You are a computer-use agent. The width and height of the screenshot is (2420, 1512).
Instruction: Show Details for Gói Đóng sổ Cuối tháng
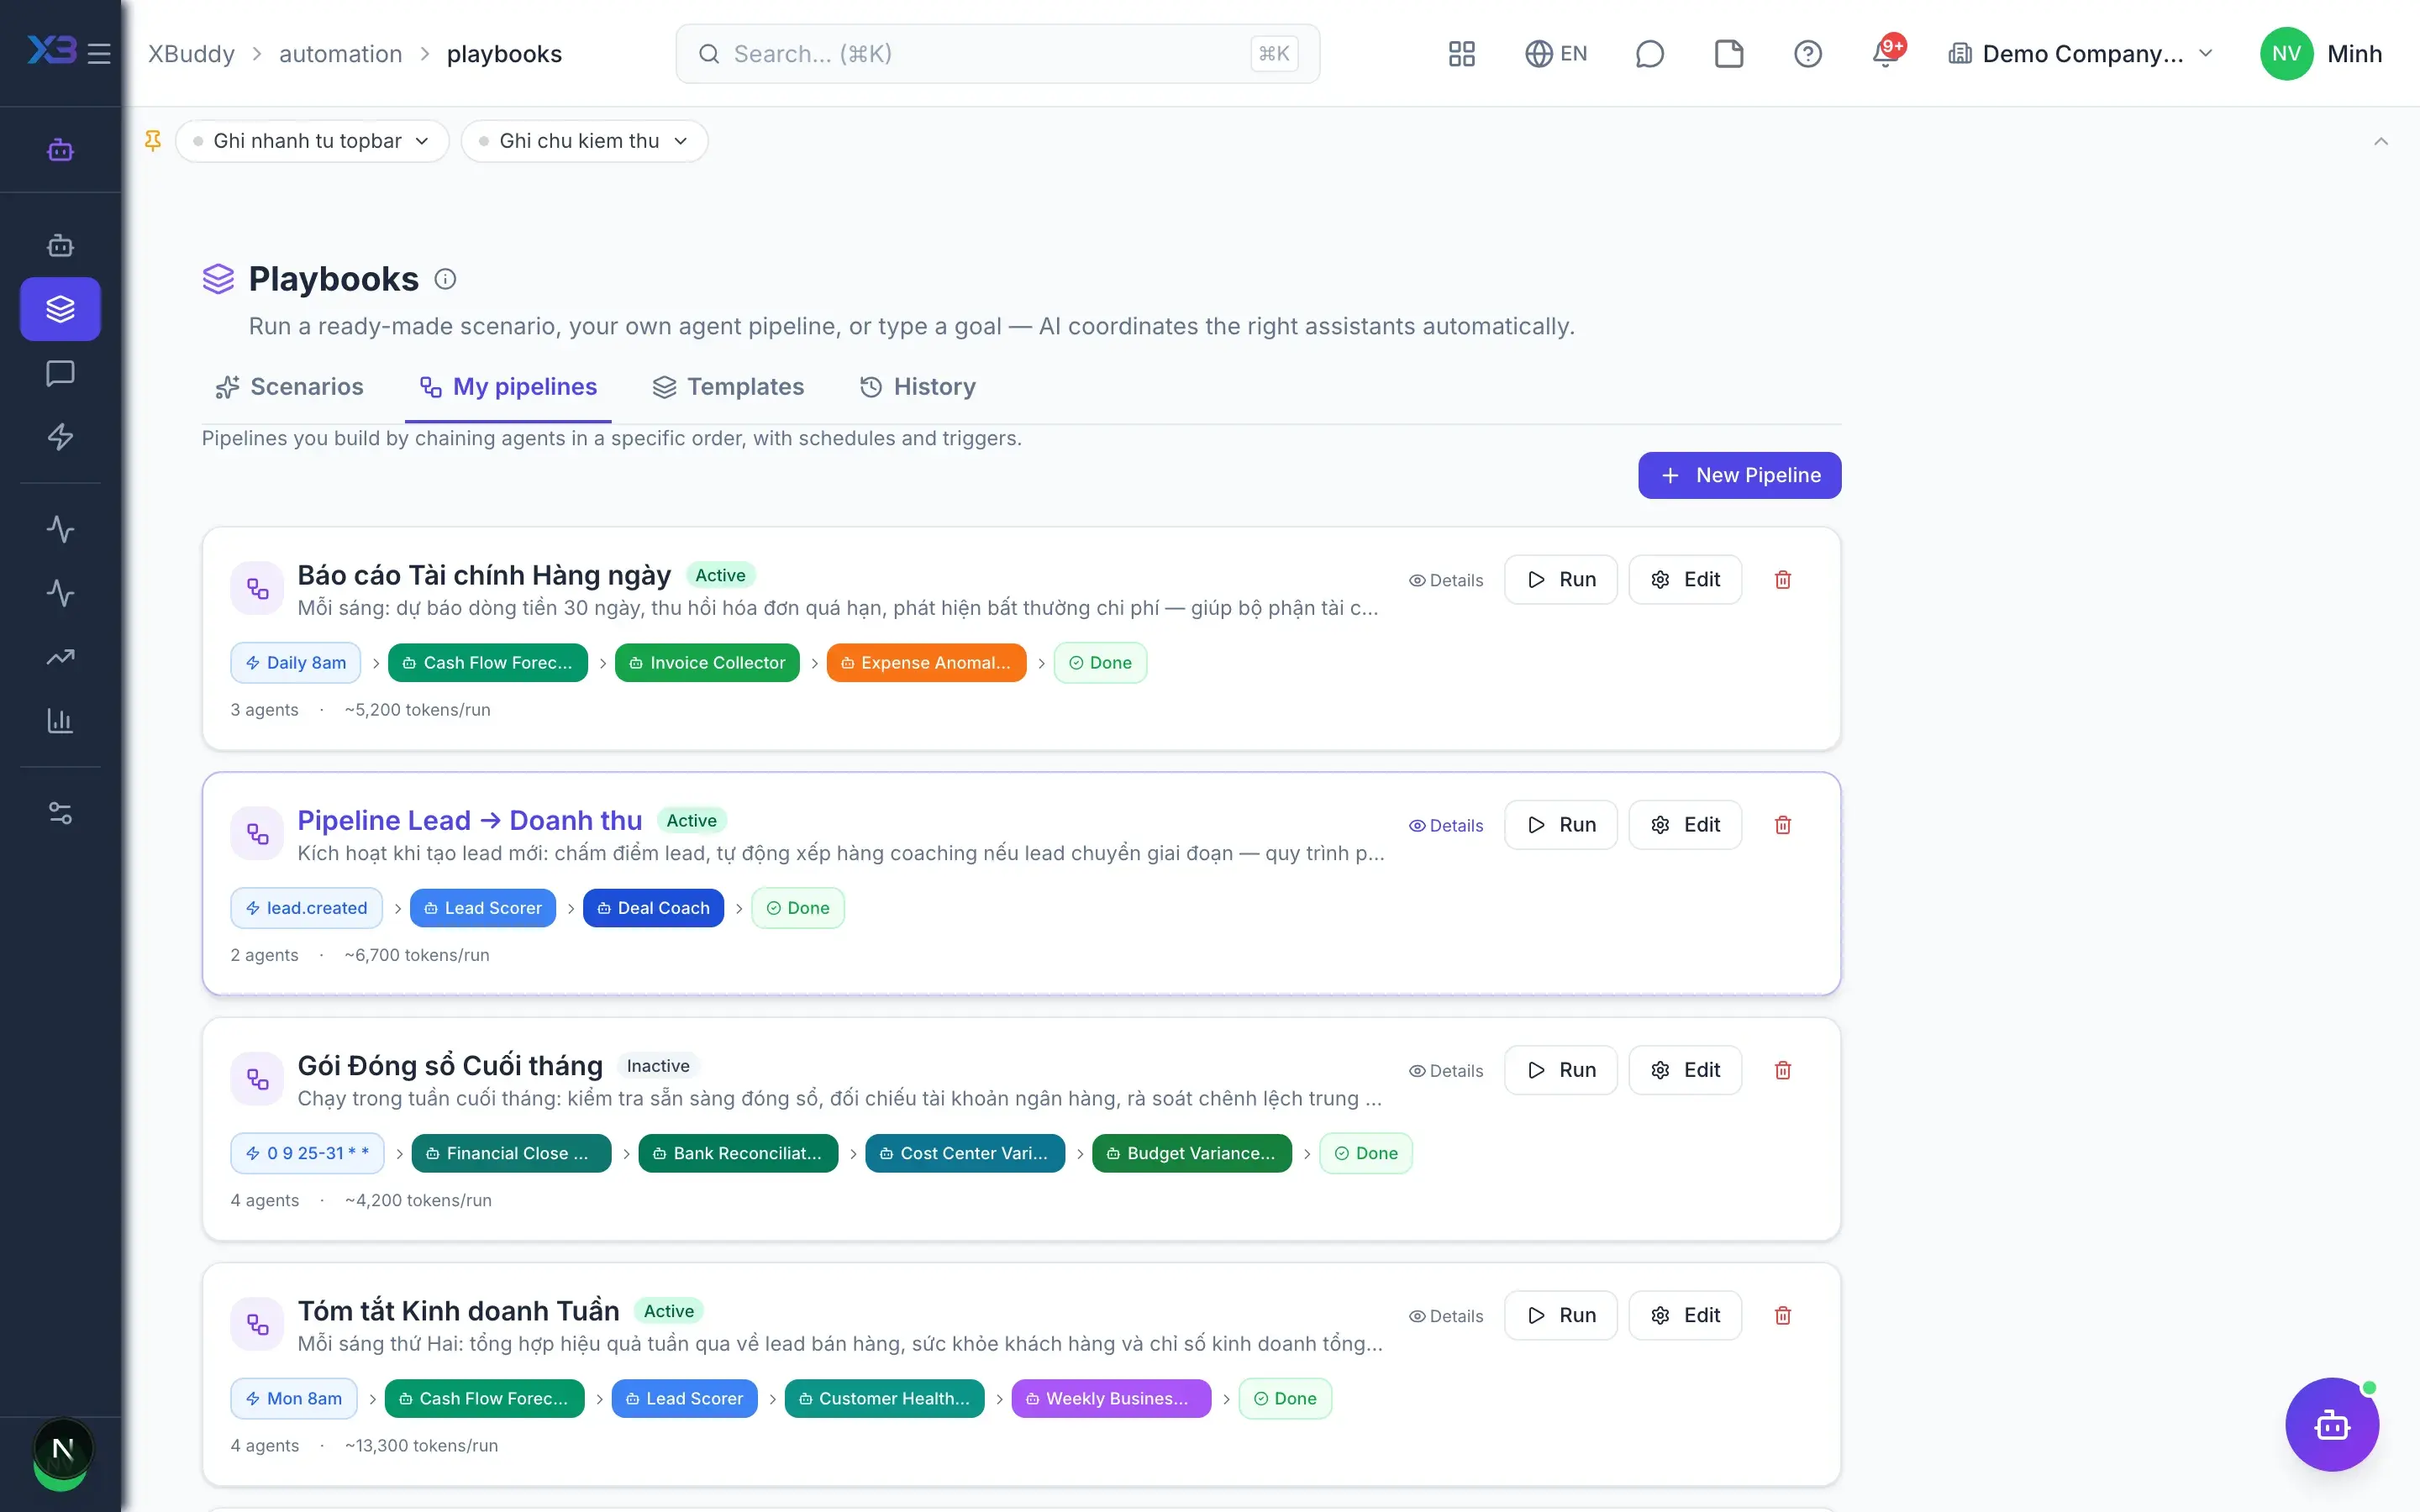(1446, 1070)
